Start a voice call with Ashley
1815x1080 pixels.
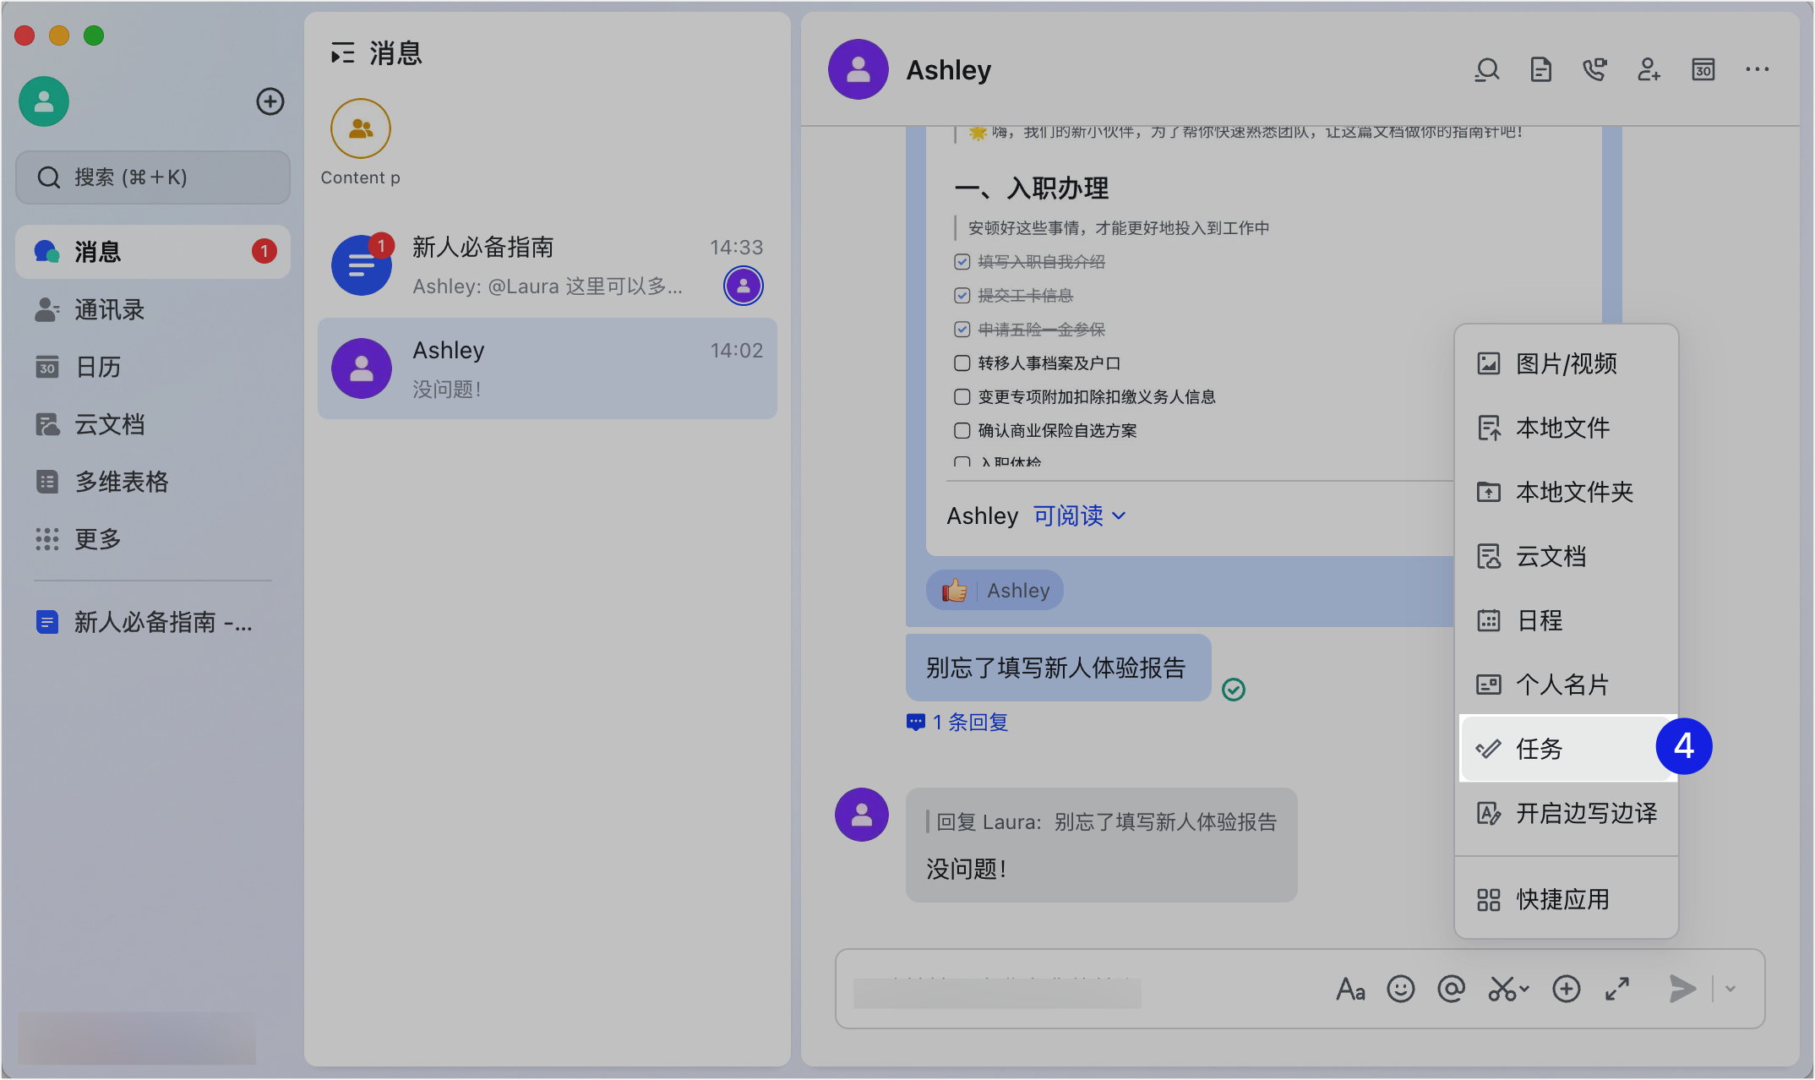pyautogui.click(x=1594, y=70)
